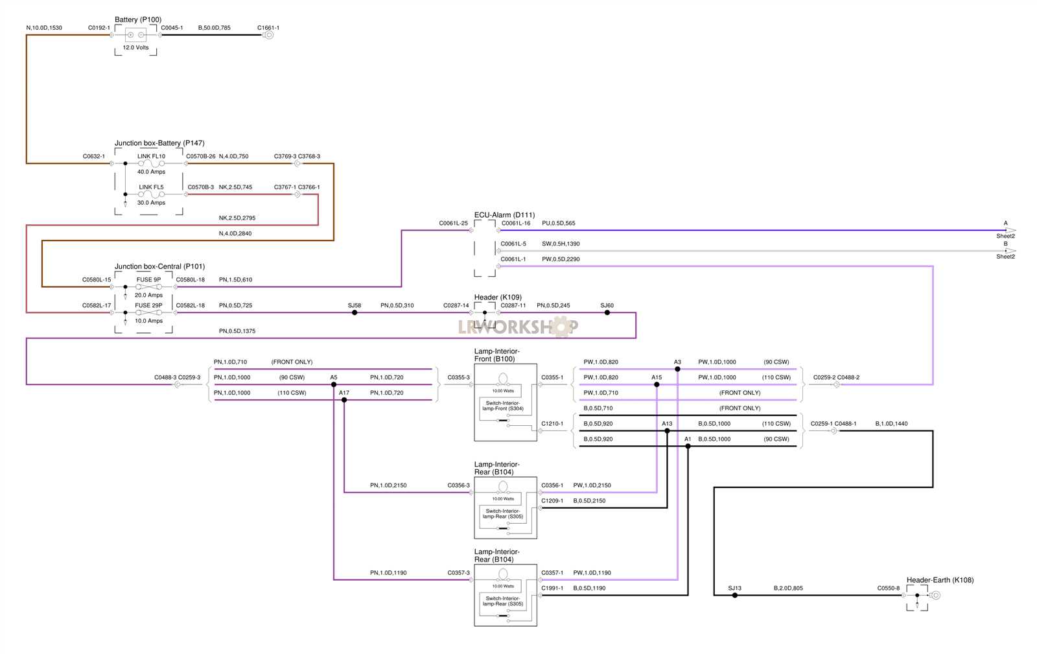Click the A3 splice junction dot
1037x654 pixels.
(x=677, y=369)
